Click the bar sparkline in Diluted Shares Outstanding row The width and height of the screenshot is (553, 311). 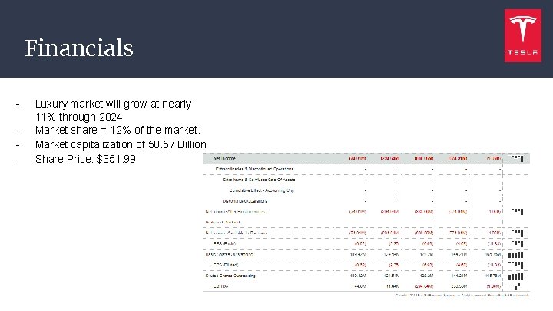[x=515, y=276]
